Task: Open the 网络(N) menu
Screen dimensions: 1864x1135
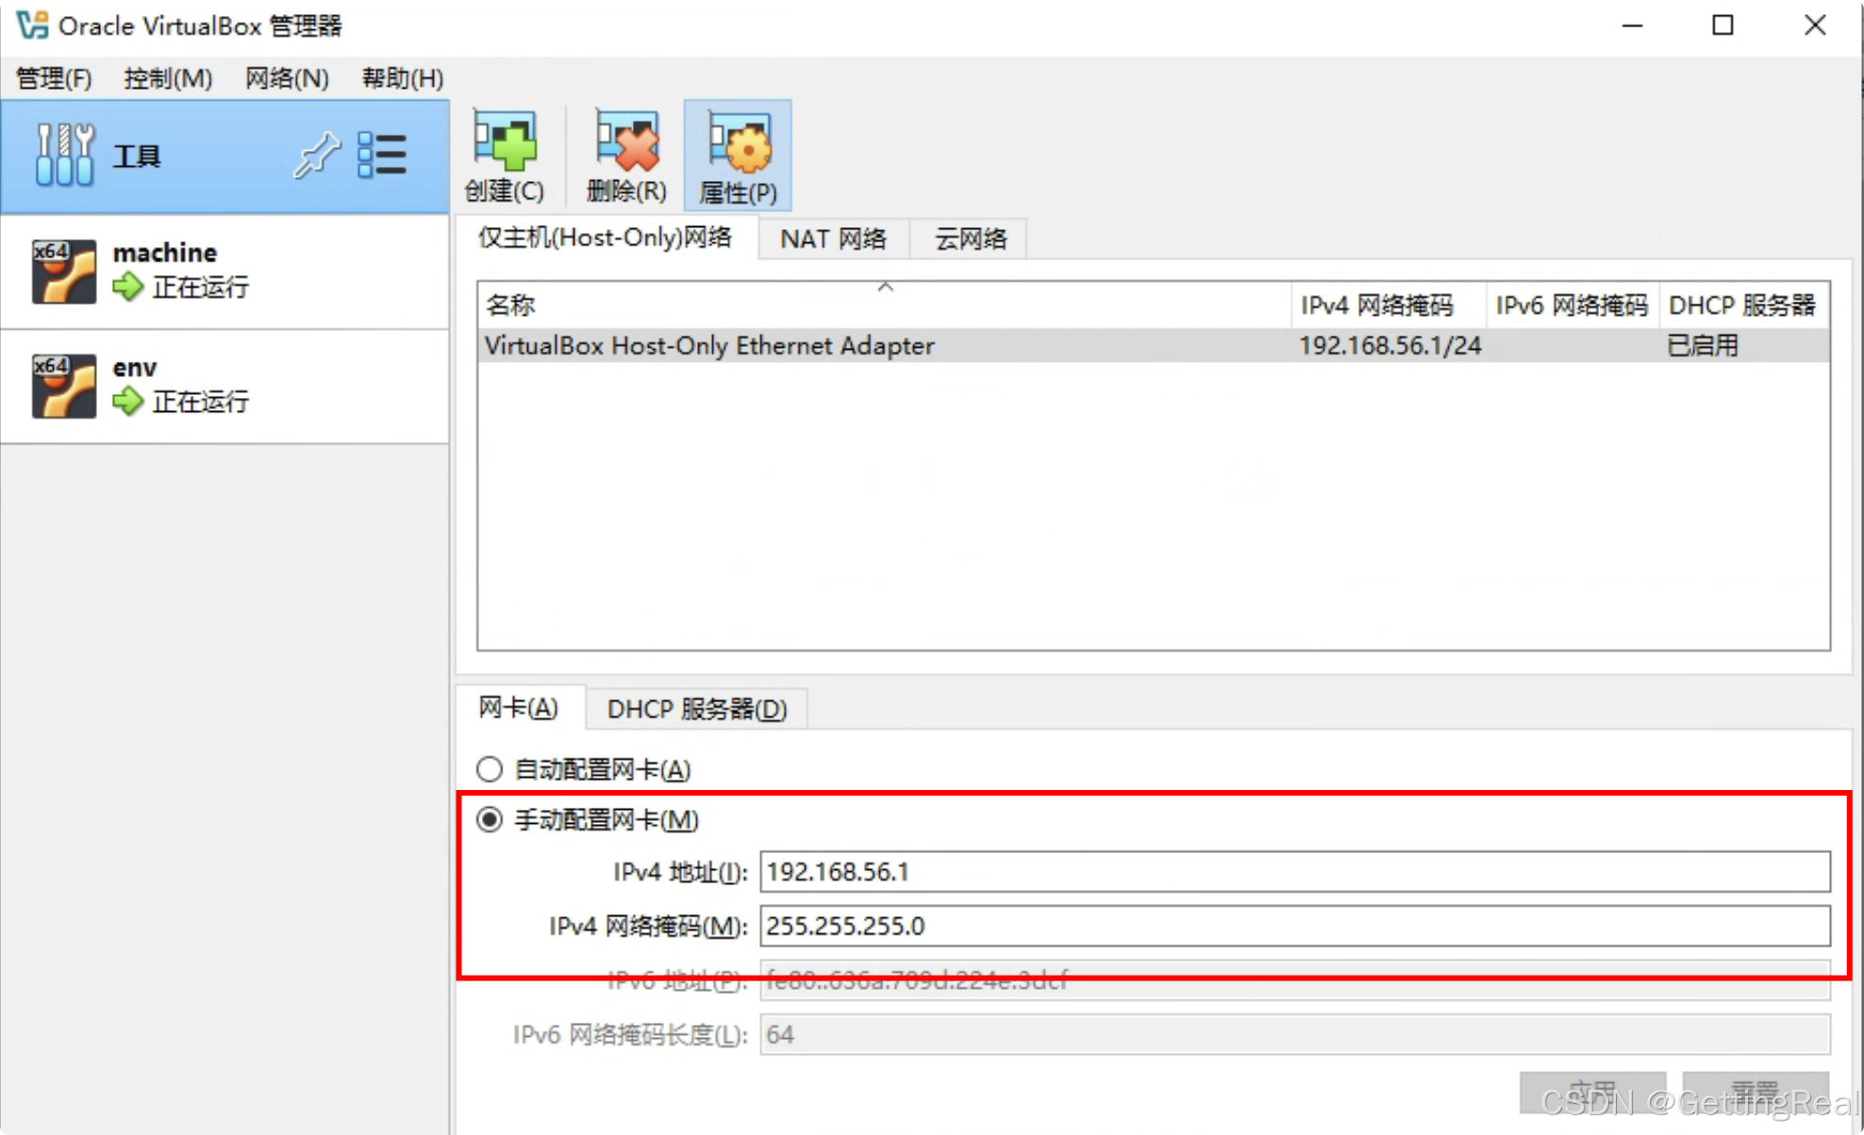Action: click(x=287, y=78)
